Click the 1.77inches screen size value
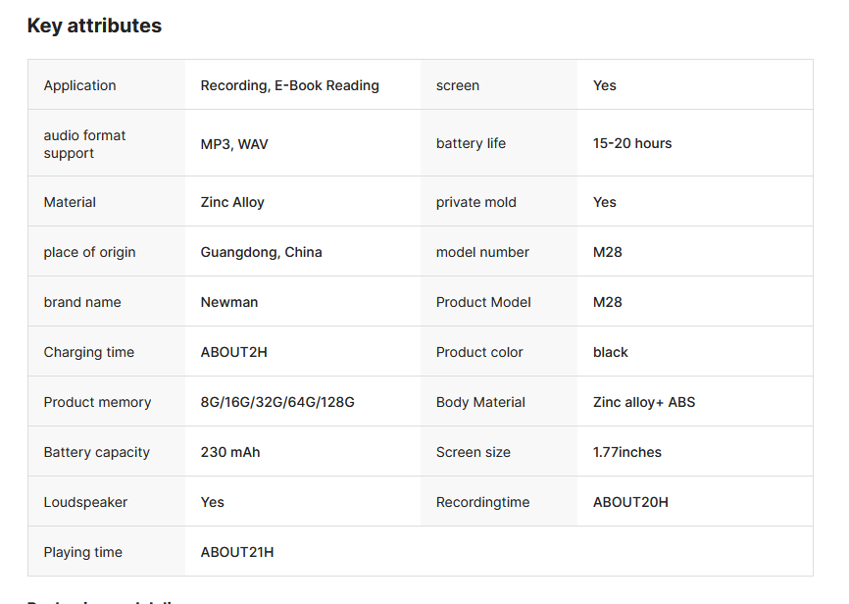Screen dimensions: 849x604 626,452
